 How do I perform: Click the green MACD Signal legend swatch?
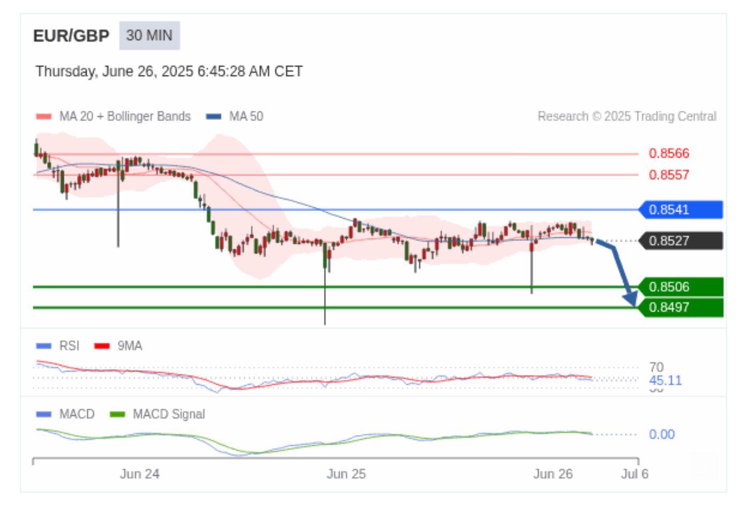[x=117, y=414]
